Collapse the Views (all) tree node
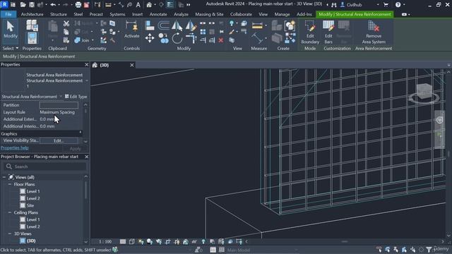Screen dimensions: 452x254 [4, 177]
